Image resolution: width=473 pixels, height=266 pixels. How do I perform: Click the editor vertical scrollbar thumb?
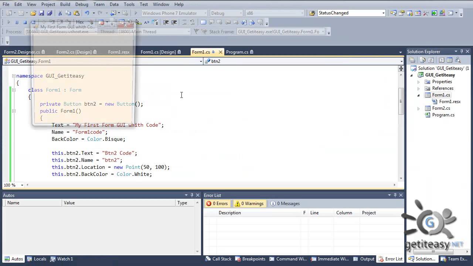coord(401,101)
